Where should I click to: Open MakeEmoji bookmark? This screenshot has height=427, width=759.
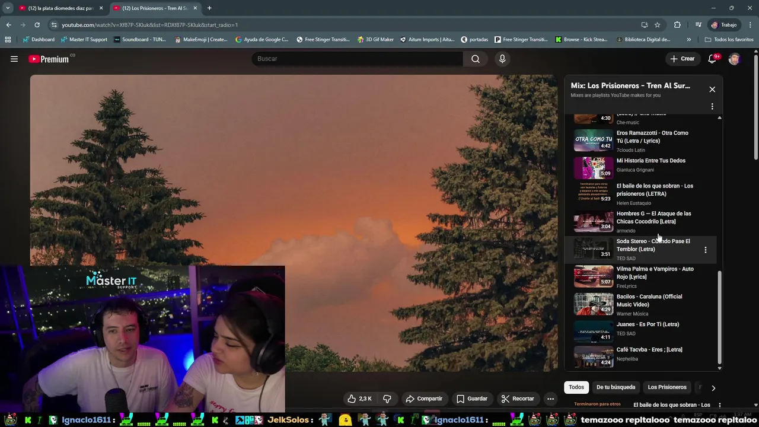pos(201,40)
